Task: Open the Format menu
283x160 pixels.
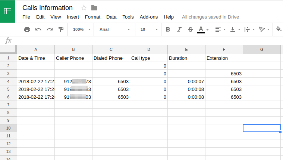Action: (x=92, y=17)
